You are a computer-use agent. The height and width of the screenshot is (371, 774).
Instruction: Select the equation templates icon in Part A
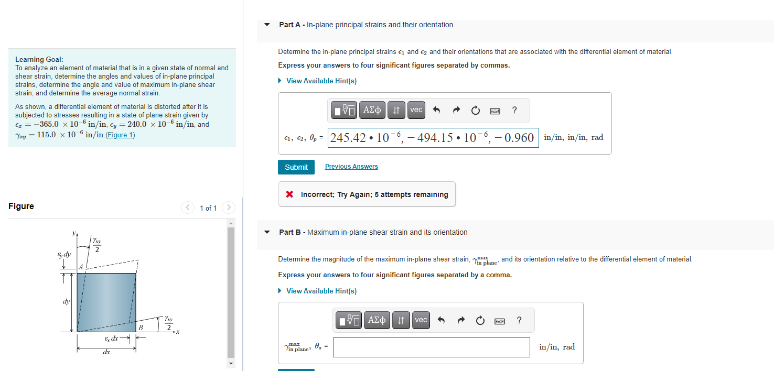344,110
